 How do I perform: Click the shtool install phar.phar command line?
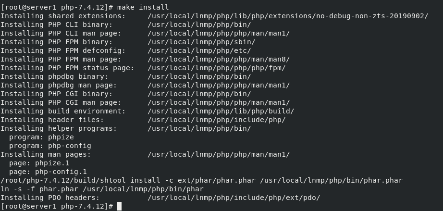201,180
